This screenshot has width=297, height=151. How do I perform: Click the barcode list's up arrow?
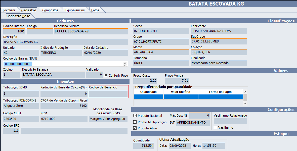point(125,63)
